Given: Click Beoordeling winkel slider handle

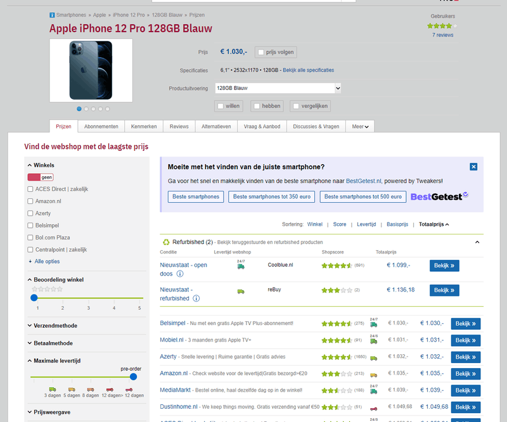Looking at the screenshot, I should click(34, 298).
